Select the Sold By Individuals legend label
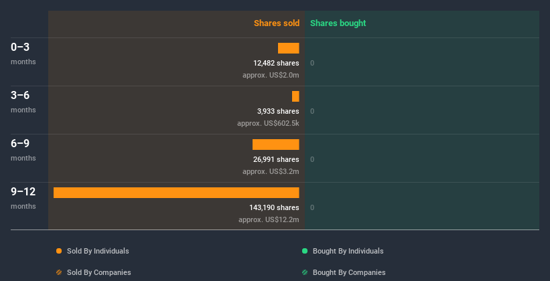The image size is (550, 281). tap(98, 251)
